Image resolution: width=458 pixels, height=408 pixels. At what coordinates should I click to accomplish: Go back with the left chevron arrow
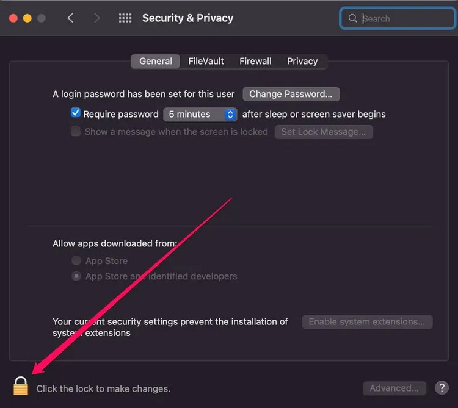tap(70, 18)
